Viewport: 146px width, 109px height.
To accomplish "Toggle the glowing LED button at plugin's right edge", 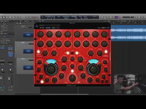I will pos(106,52).
